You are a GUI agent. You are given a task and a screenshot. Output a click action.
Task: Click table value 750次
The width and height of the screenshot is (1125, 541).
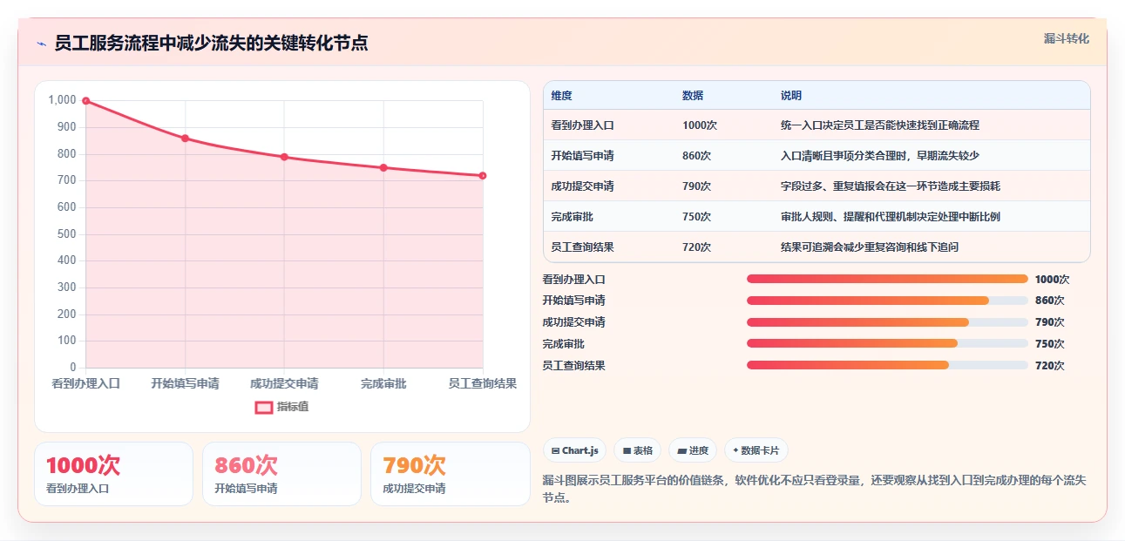click(697, 217)
